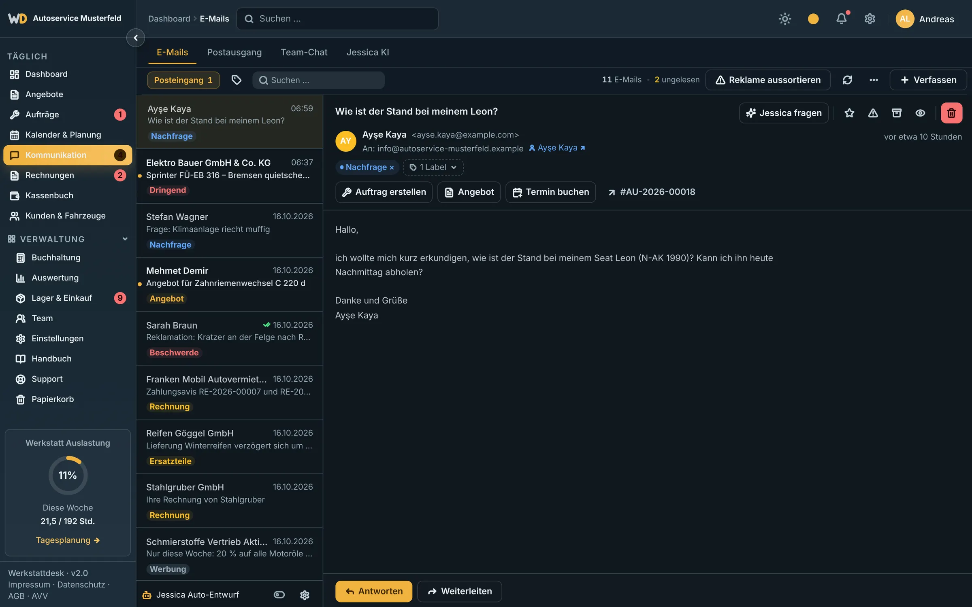Delete the email with red trash button
This screenshot has width=972, height=607.
pyautogui.click(x=951, y=113)
